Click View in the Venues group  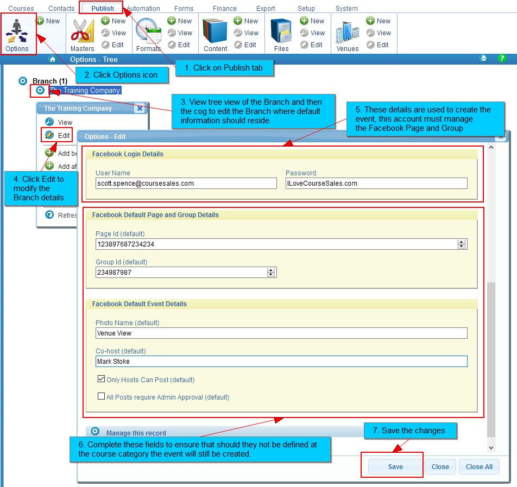(x=379, y=33)
